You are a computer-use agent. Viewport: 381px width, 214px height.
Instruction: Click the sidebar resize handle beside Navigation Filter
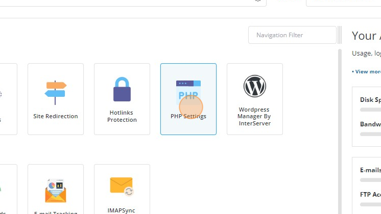[340, 35]
